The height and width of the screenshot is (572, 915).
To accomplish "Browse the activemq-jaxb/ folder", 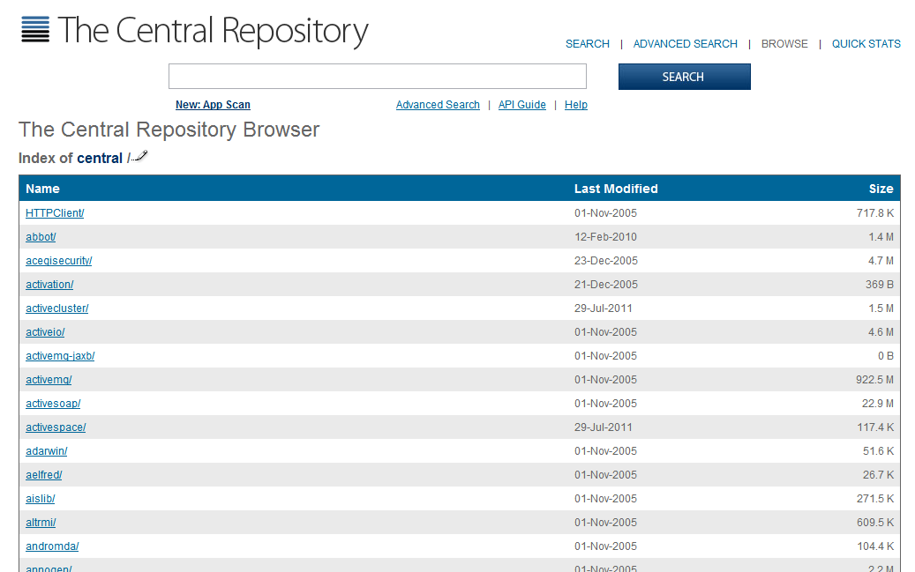I will point(60,356).
